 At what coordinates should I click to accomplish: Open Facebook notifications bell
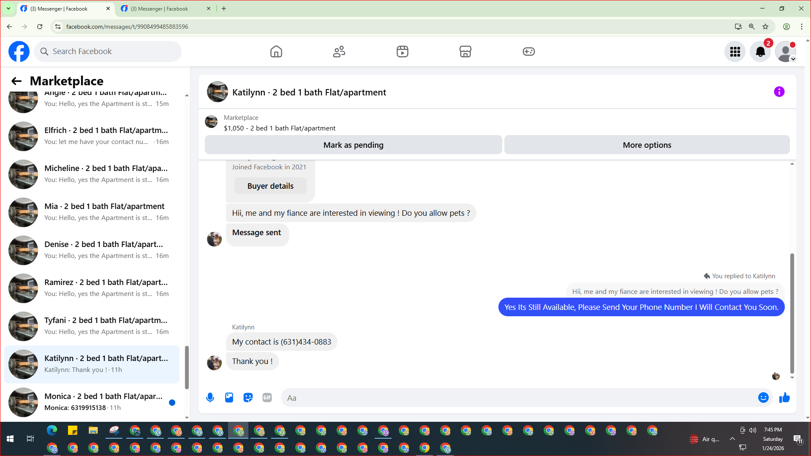click(760, 52)
